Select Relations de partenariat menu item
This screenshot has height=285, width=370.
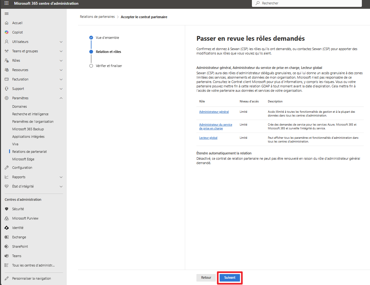click(29, 152)
